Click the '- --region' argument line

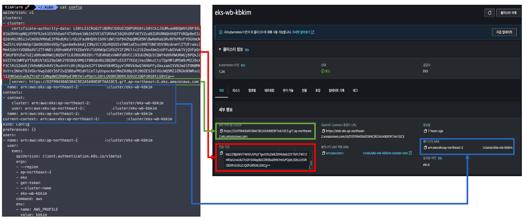[27, 167]
